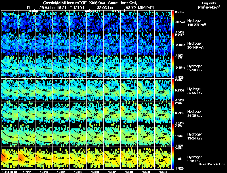Click the 0.1644 colorbar midpoint value

click(180, 68)
